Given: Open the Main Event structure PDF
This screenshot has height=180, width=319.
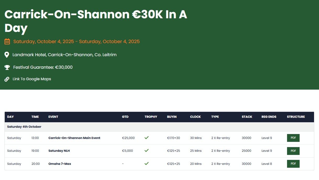Looking at the screenshot, I should [293, 138].
